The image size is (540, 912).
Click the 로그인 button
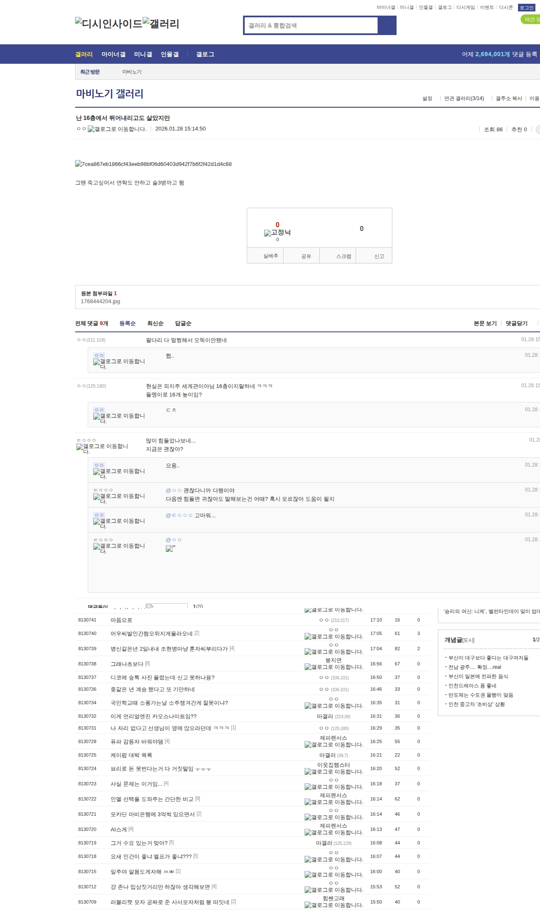526,8
